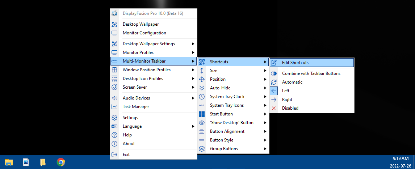This screenshot has width=415, height=169.
Task: Click the About info icon
Action: point(114,144)
